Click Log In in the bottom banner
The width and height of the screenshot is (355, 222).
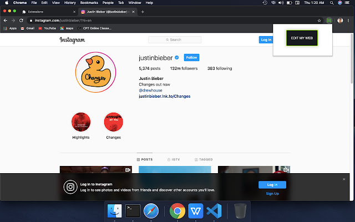click(272, 185)
